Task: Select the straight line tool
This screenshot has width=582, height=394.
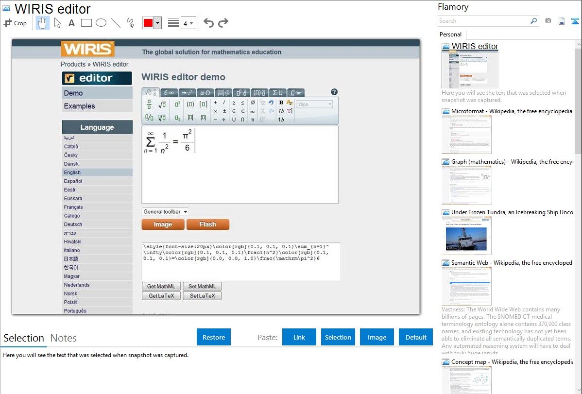Action: click(x=115, y=23)
